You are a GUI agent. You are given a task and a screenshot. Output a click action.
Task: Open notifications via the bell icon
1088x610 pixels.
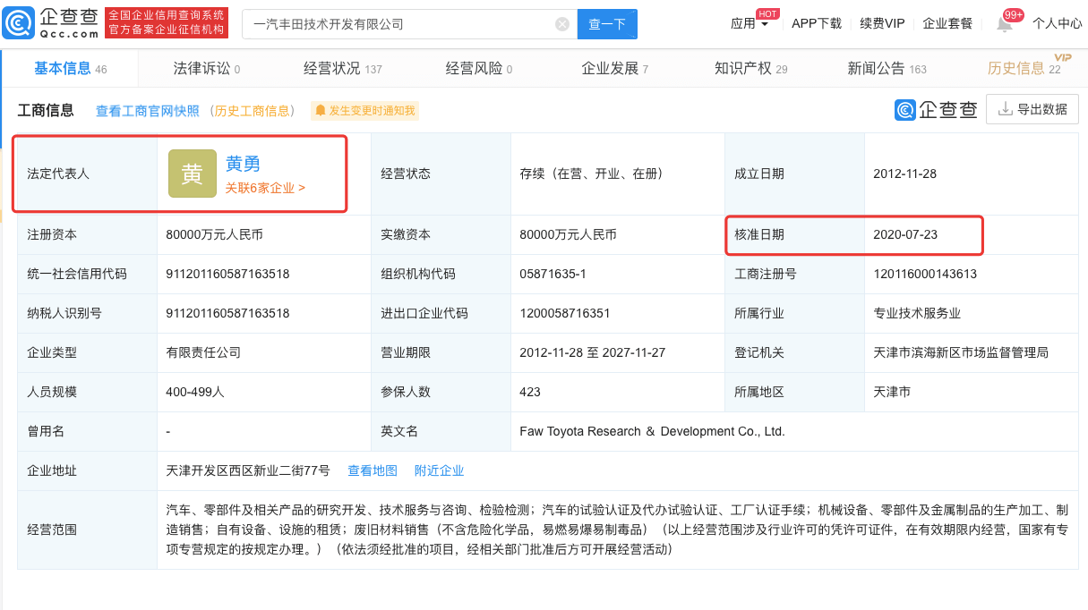[1005, 22]
